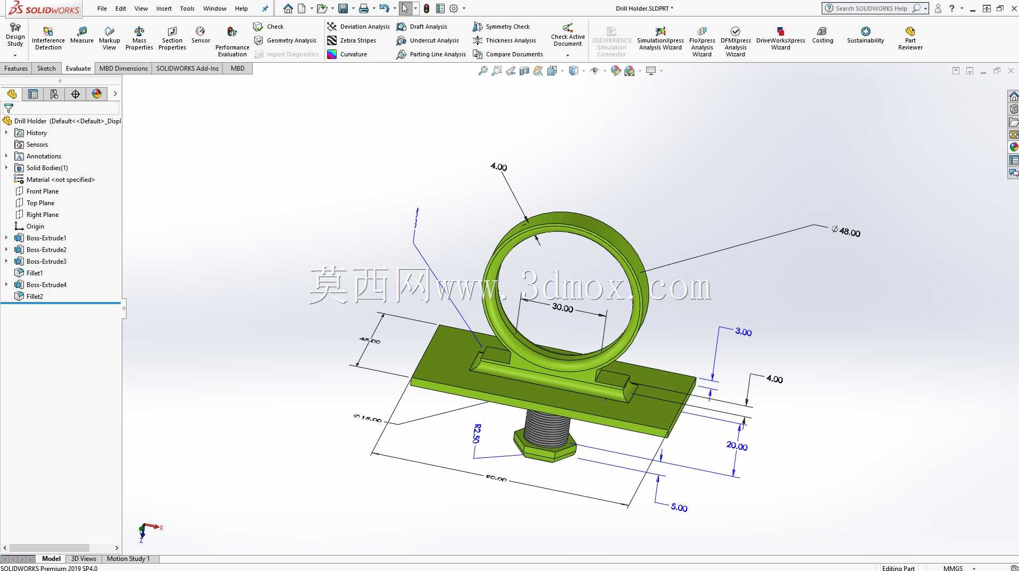Open Part Reviewer
Image resolution: width=1019 pixels, height=571 pixels.
click(910, 38)
